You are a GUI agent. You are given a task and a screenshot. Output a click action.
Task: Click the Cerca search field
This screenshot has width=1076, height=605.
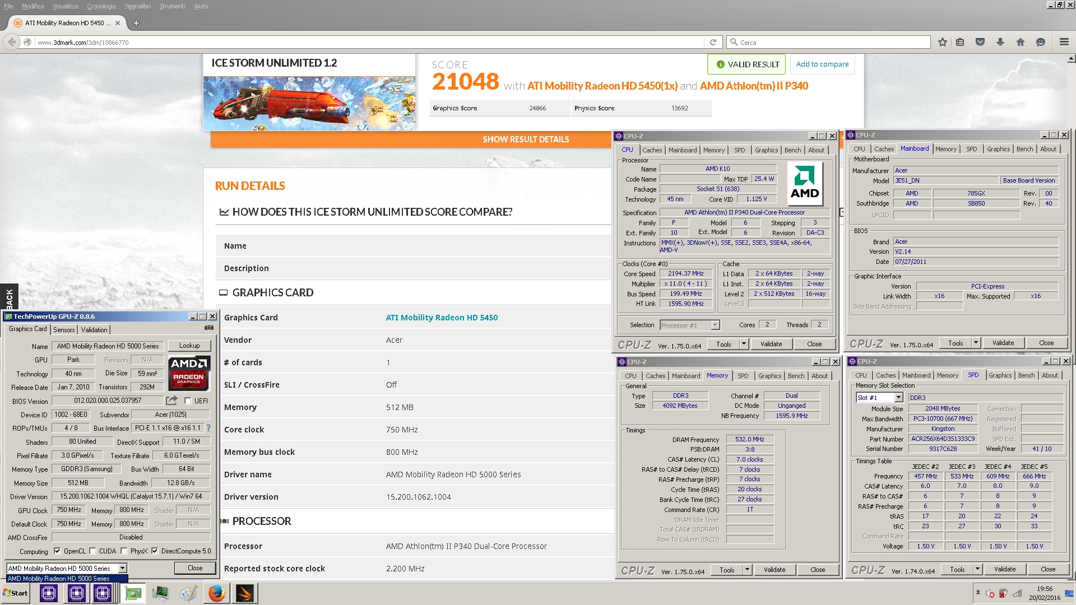point(828,42)
